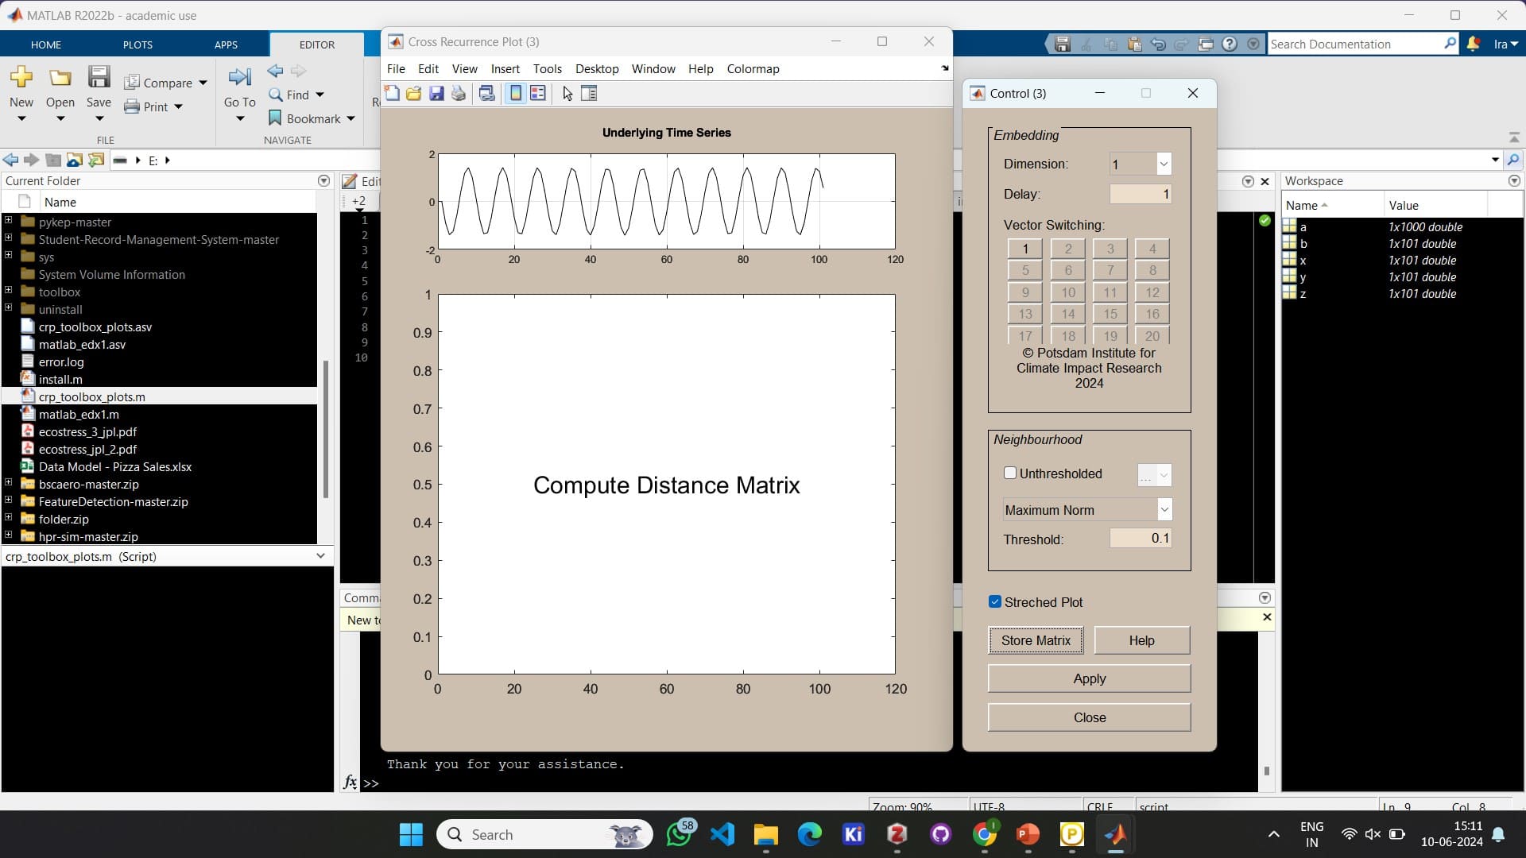1526x858 pixels.
Task: Open the Bookmark dropdown arrow
Action: (351, 118)
